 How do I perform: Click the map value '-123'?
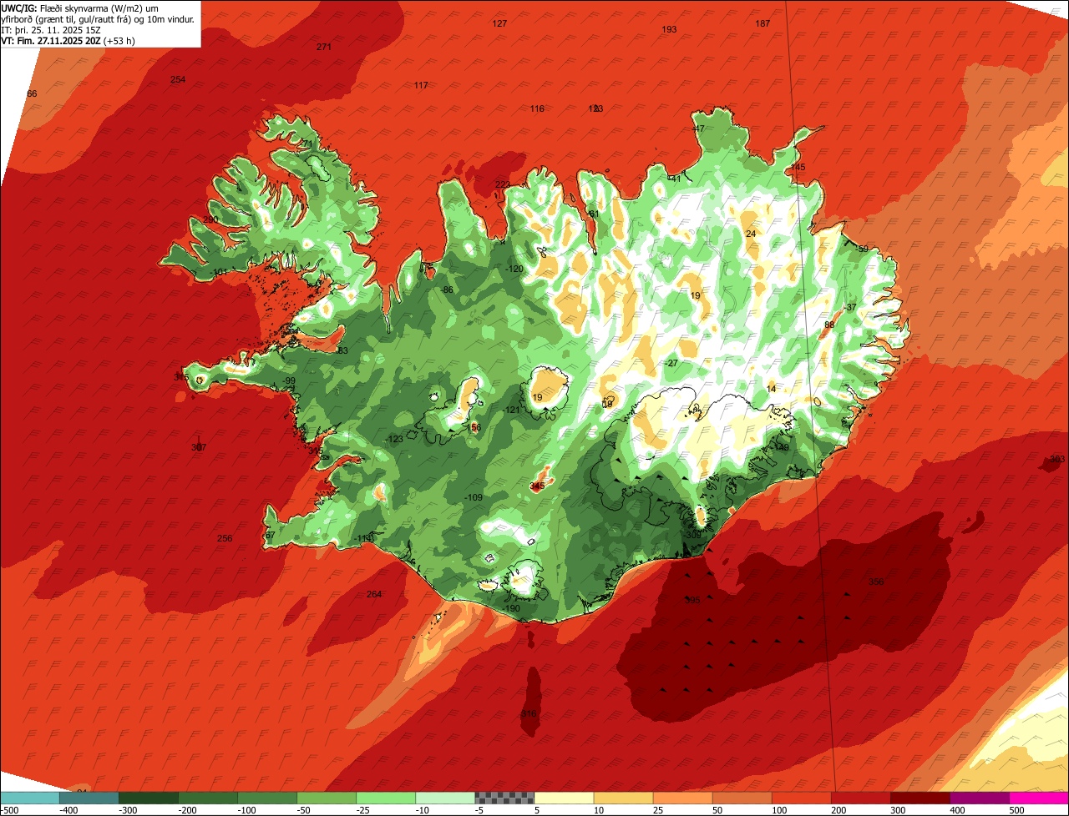point(394,439)
